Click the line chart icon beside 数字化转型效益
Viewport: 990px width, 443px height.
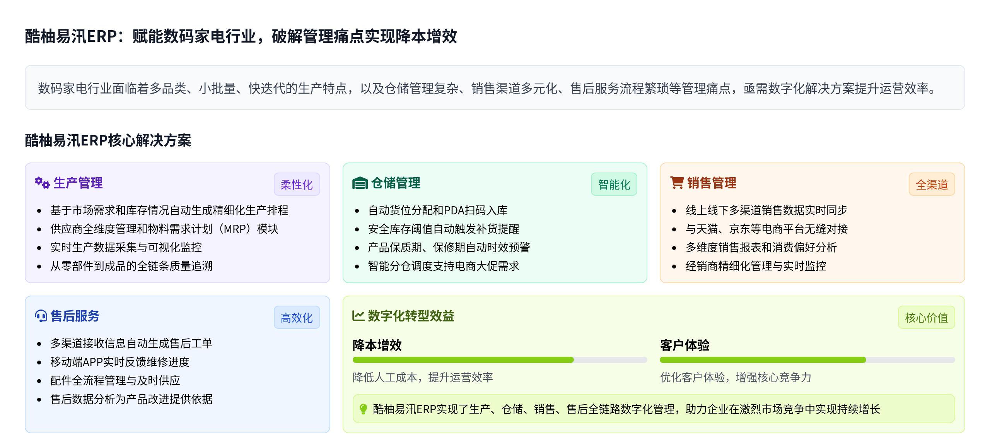pyautogui.click(x=358, y=316)
